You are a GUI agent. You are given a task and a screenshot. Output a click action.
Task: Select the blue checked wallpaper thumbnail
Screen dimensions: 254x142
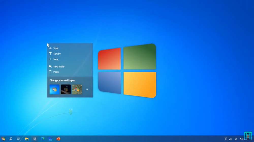click(54, 89)
